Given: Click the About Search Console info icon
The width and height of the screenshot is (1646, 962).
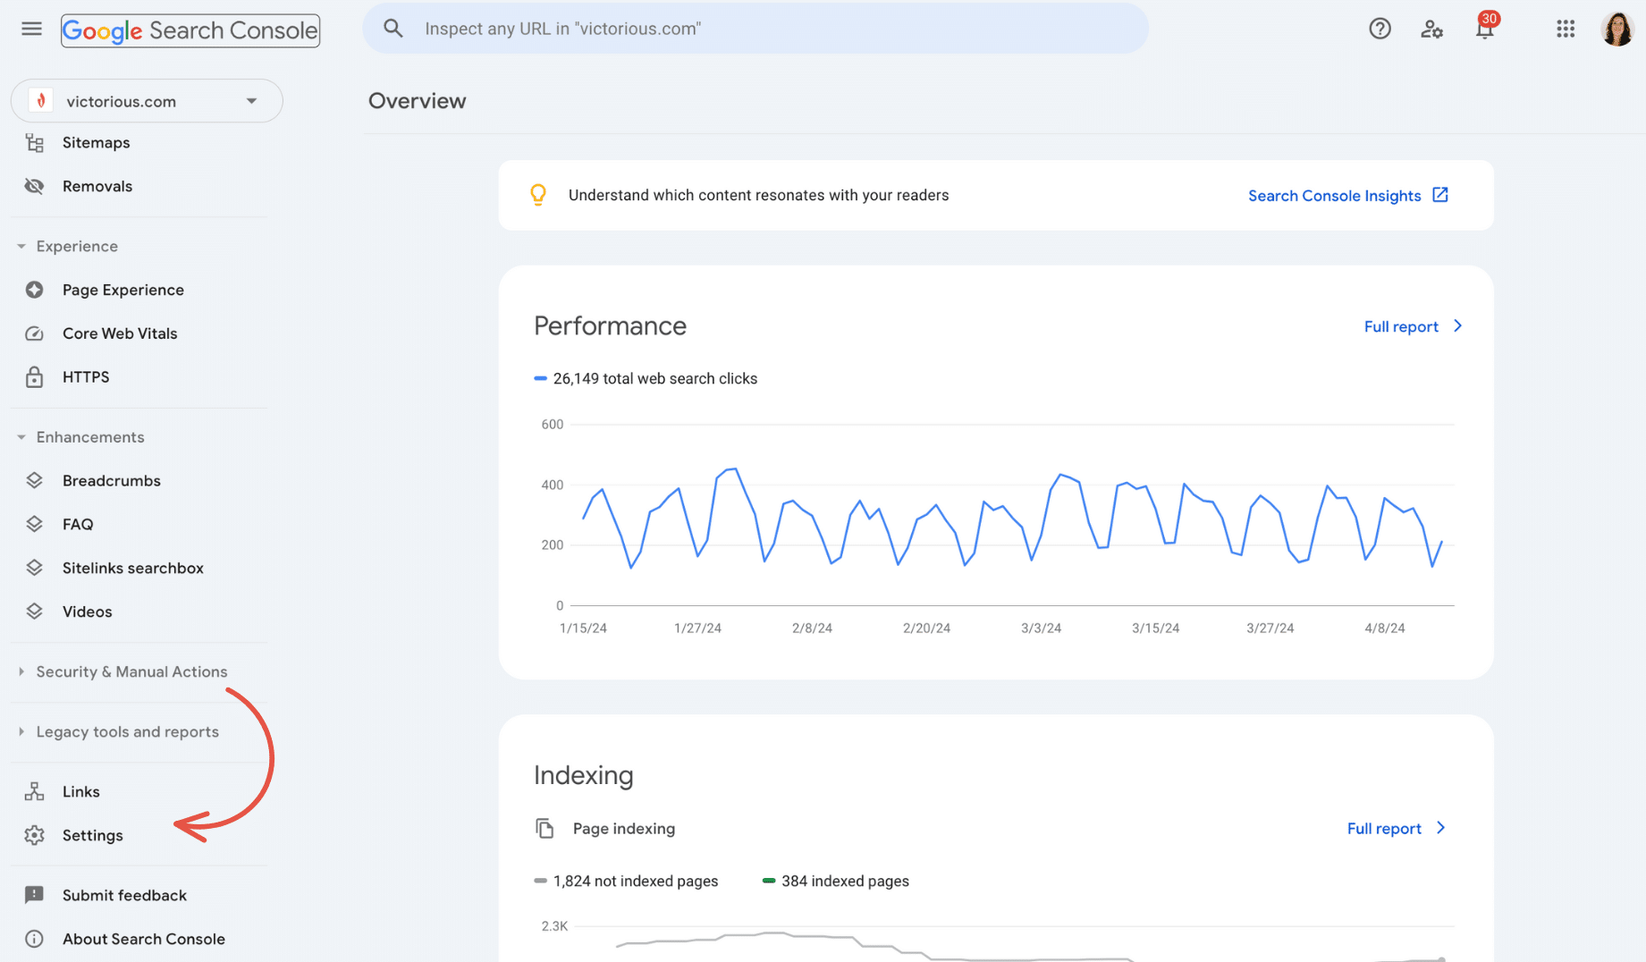Looking at the screenshot, I should pyautogui.click(x=35, y=939).
